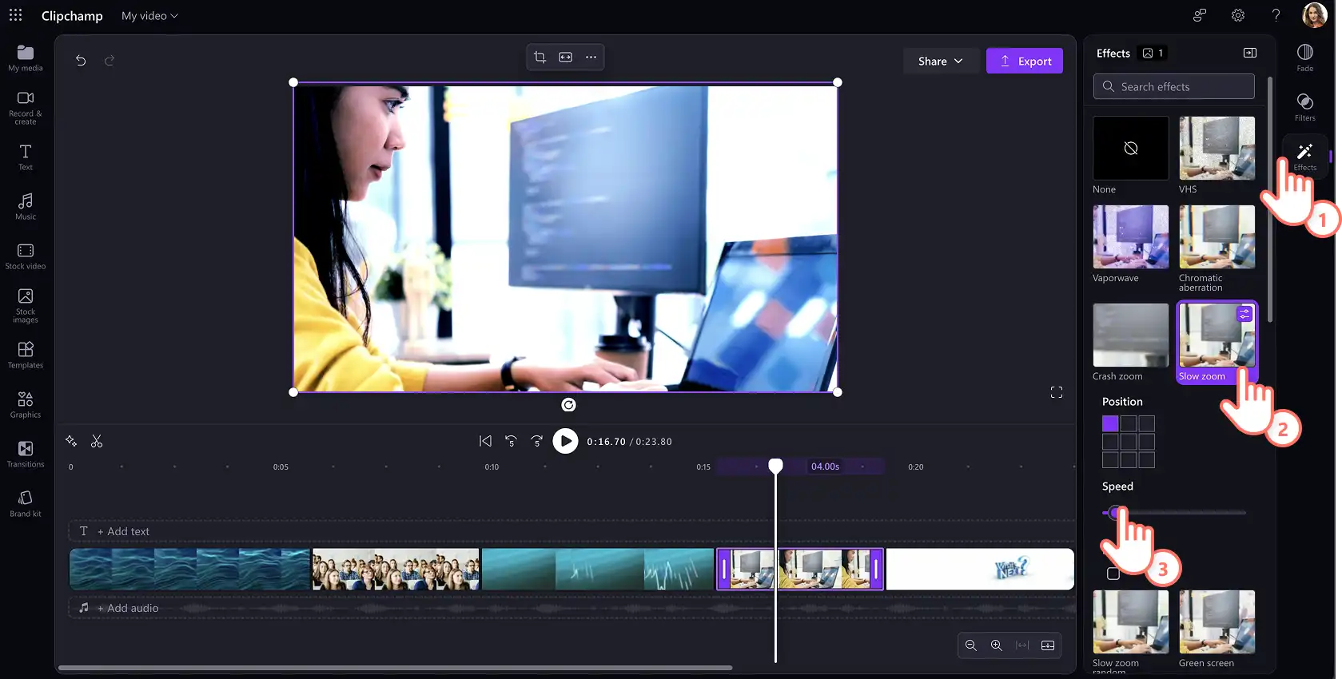
Task: Select the crop tool in floating toolbar
Action: 540,58
